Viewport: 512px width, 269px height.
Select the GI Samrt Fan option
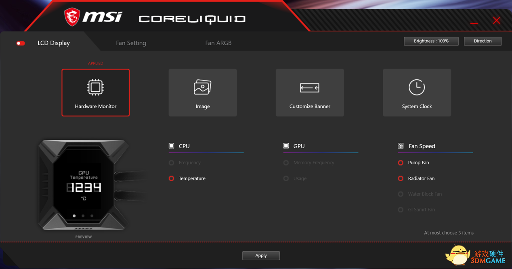[401, 210]
